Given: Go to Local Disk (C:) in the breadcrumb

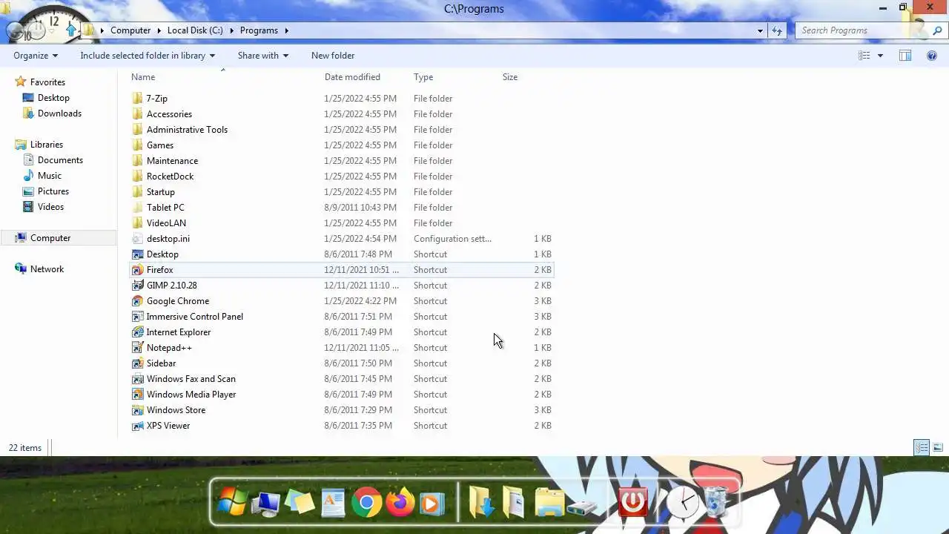Looking at the screenshot, I should click(x=195, y=30).
